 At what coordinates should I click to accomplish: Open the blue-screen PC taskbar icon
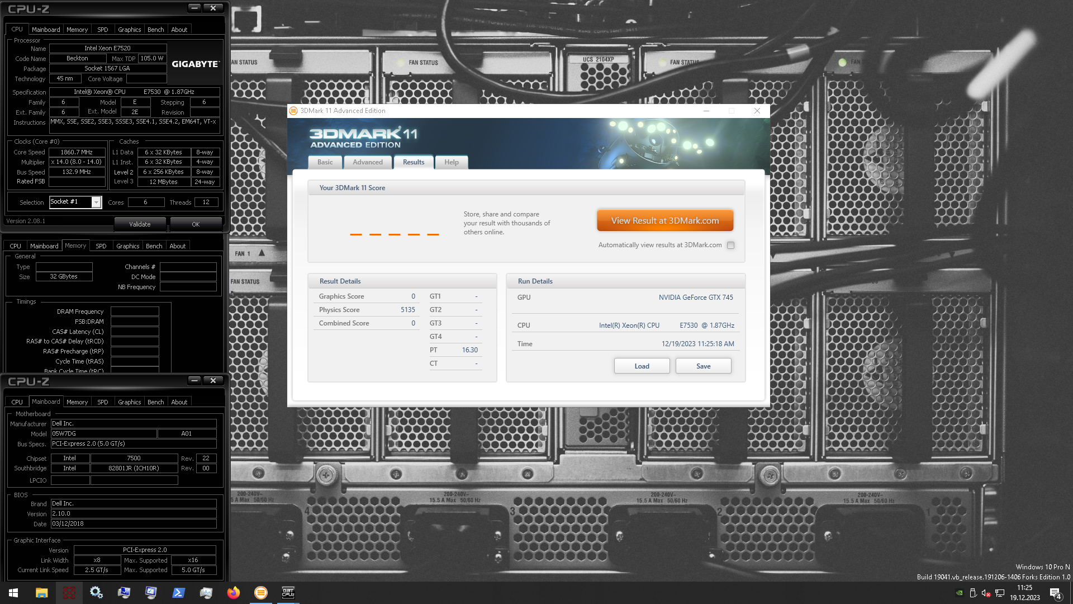pos(124,593)
